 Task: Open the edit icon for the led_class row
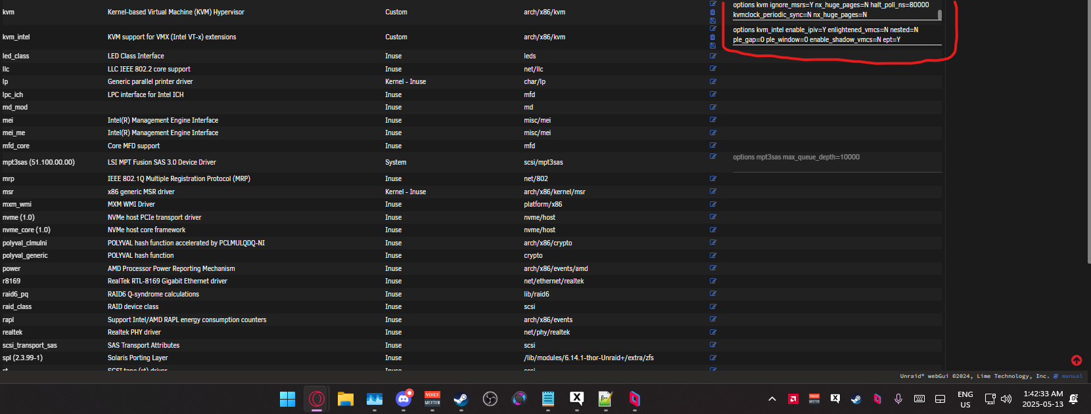713,56
